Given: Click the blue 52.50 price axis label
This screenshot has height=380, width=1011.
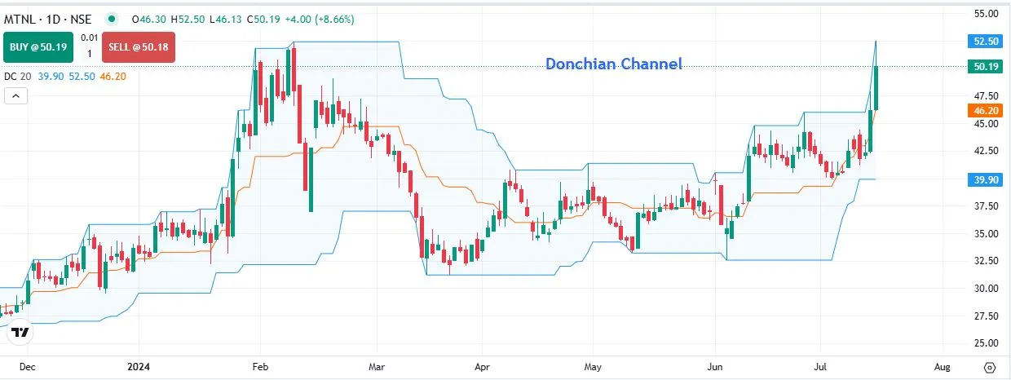Looking at the screenshot, I should coord(986,41).
